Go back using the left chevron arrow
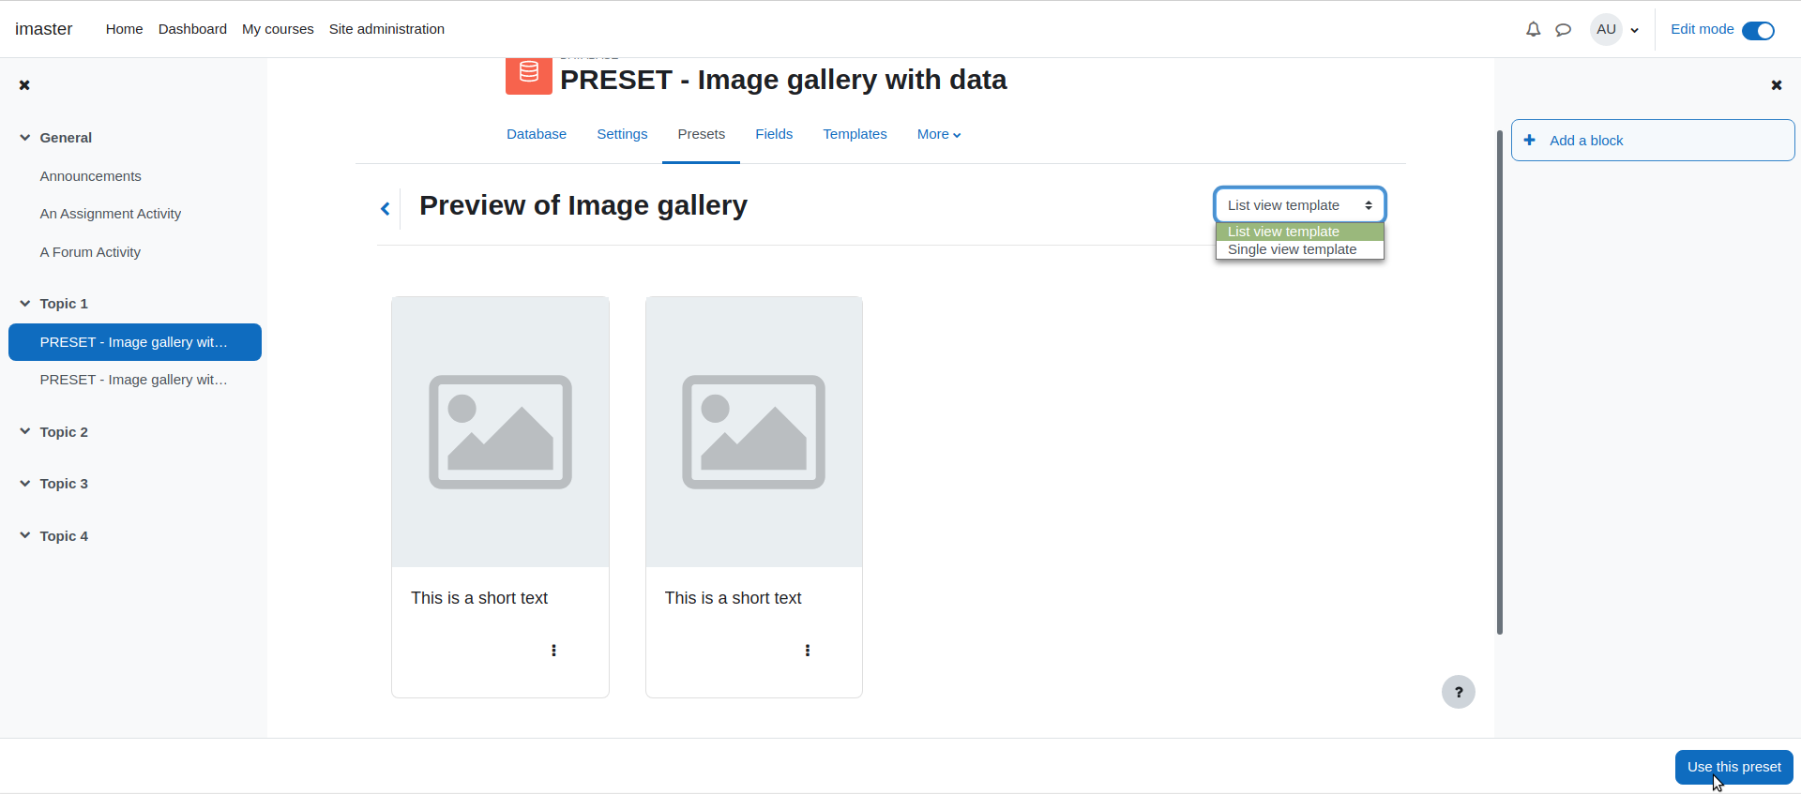1801x794 pixels. pyautogui.click(x=385, y=208)
